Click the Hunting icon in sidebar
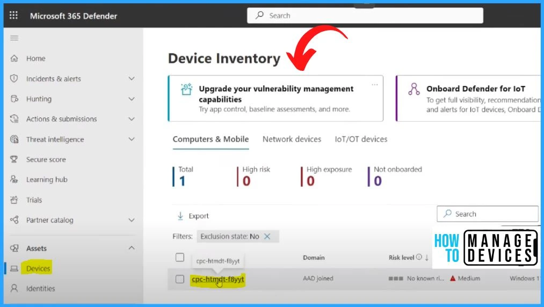 tap(14, 99)
